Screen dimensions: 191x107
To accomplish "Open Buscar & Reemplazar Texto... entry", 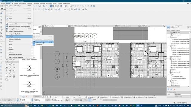I will tap(19, 31).
